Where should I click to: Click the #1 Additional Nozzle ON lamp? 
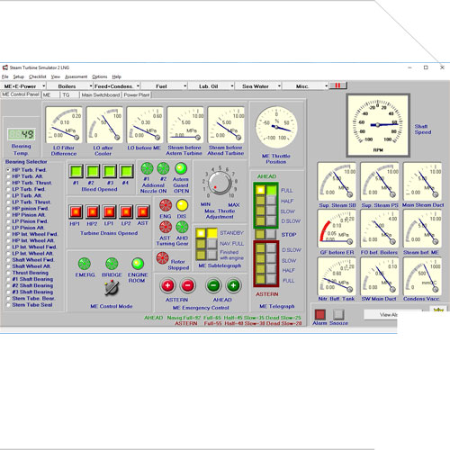tap(147, 168)
